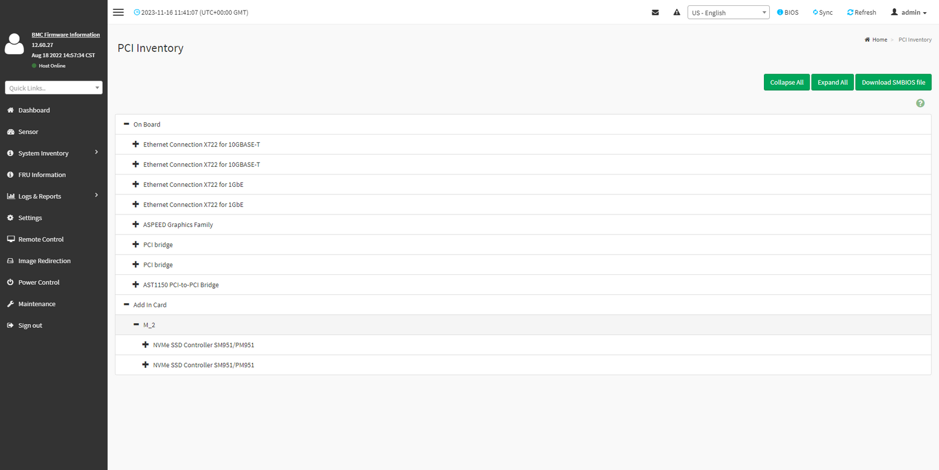Open the Sensor page from the sidebar
939x470 pixels.
click(x=28, y=132)
